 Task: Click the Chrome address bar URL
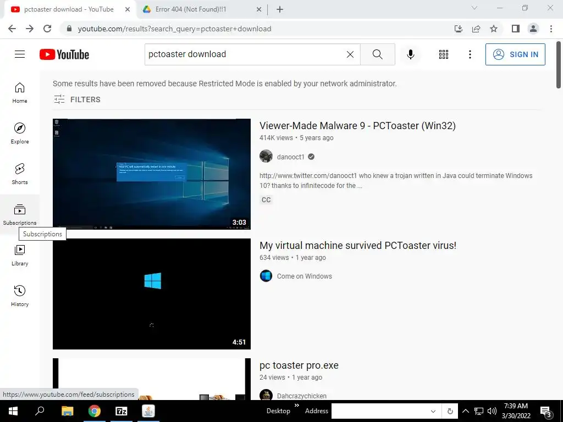(174, 29)
